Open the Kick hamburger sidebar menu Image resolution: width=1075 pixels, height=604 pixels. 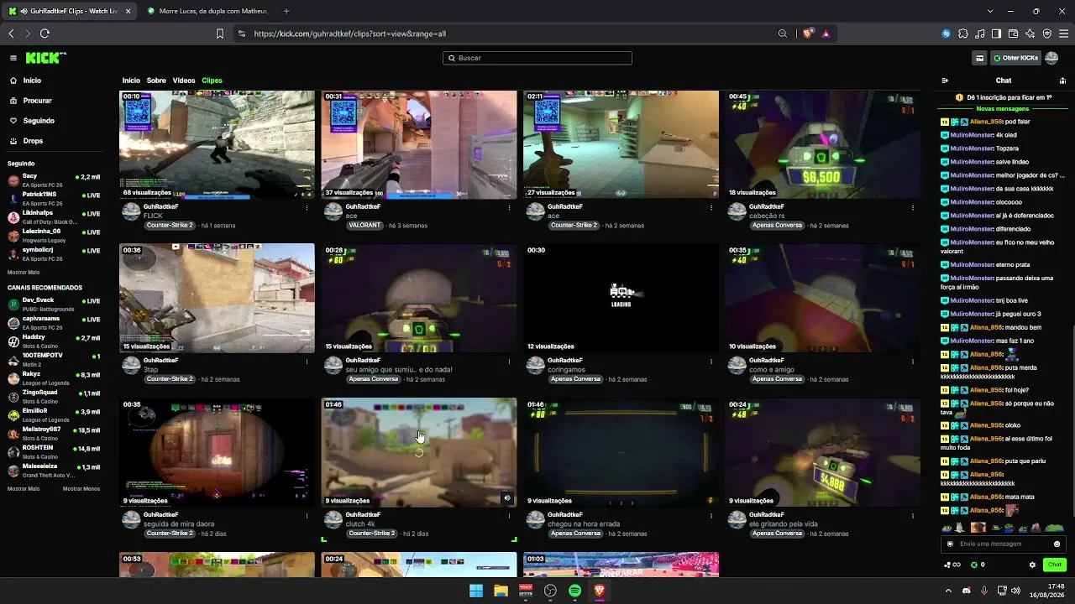tap(13, 58)
